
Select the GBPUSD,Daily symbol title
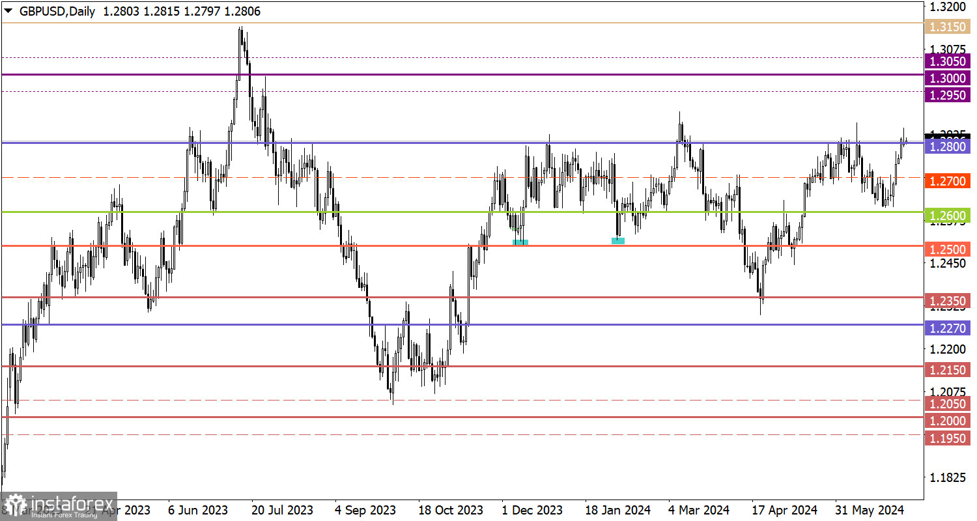point(57,12)
